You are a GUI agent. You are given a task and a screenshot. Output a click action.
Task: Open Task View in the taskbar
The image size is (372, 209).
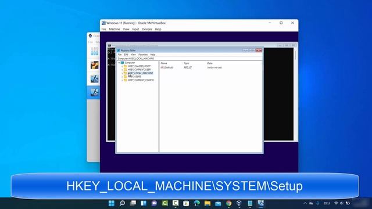click(x=133, y=203)
